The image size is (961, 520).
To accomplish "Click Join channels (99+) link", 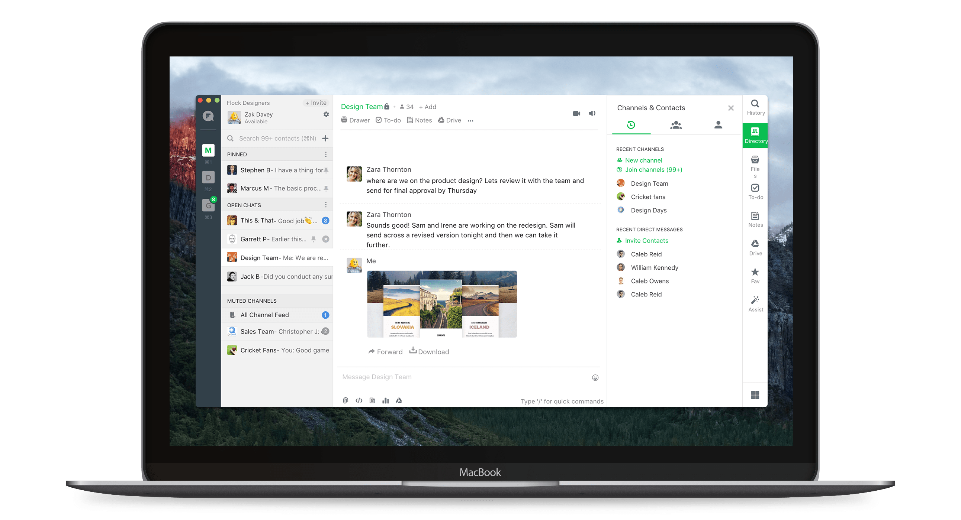I will point(653,168).
